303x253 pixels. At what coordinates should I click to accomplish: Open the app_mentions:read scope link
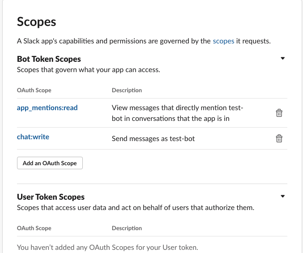[x=47, y=108]
